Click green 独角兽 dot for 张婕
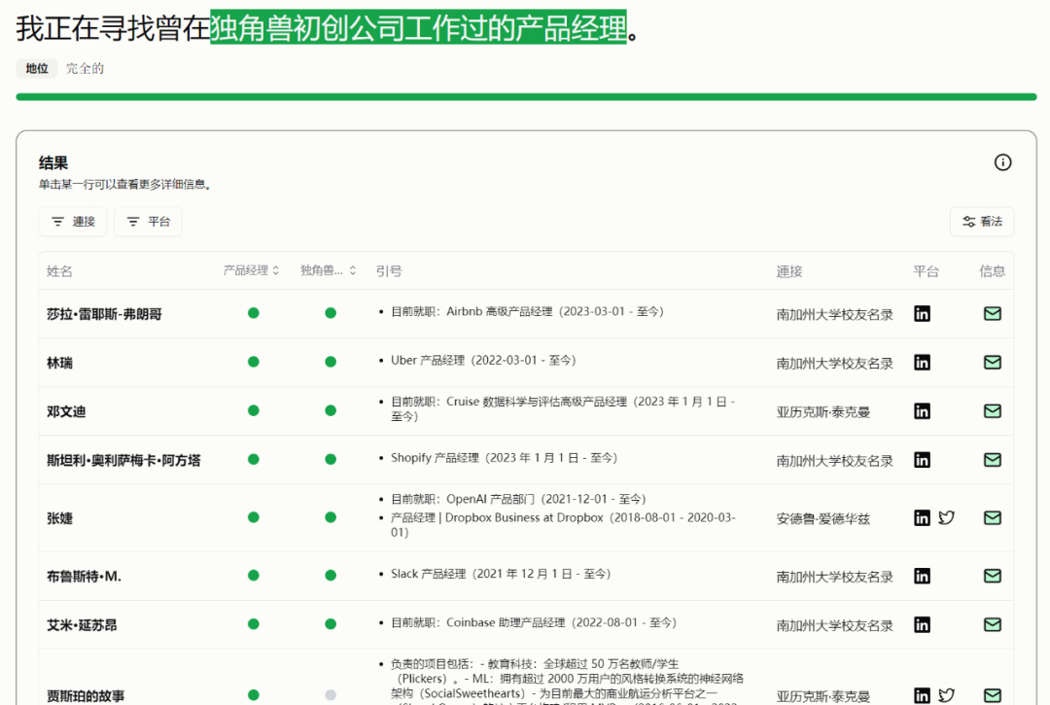Screen dimensions: 1050x705 click(331, 517)
